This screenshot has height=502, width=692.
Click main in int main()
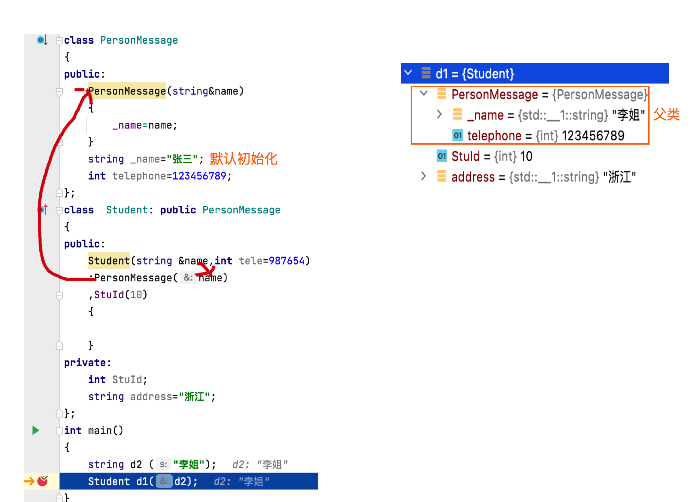pos(100,430)
